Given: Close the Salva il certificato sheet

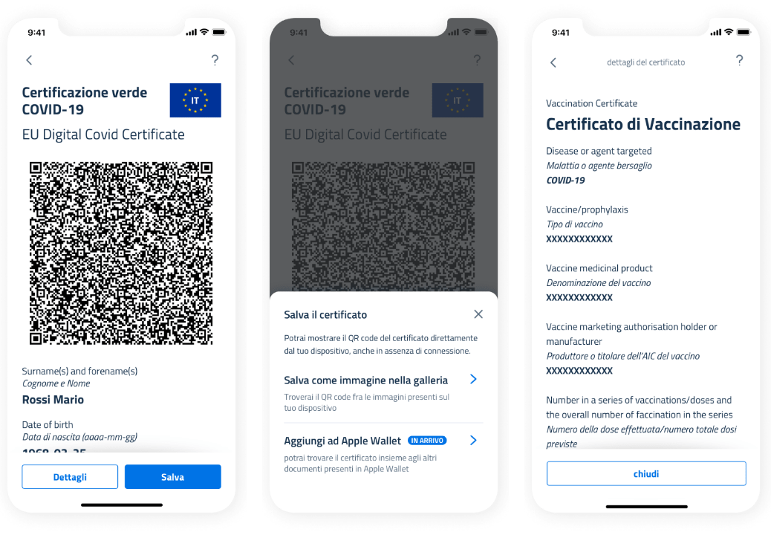Looking at the screenshot, I should [478, 314].
